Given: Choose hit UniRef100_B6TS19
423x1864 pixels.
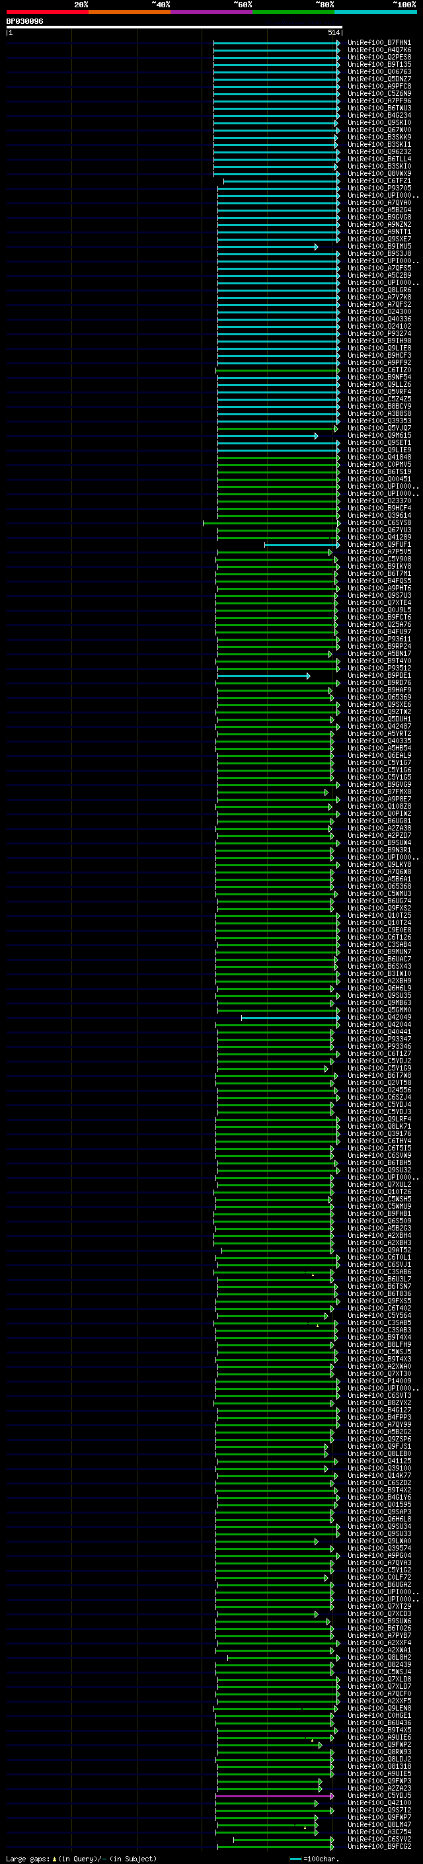Looking at the screenshot, I should (x=379, y=472).
